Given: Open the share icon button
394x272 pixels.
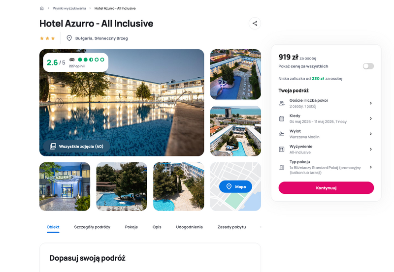Looking at the screenshot, I should (x=255, y=23).
